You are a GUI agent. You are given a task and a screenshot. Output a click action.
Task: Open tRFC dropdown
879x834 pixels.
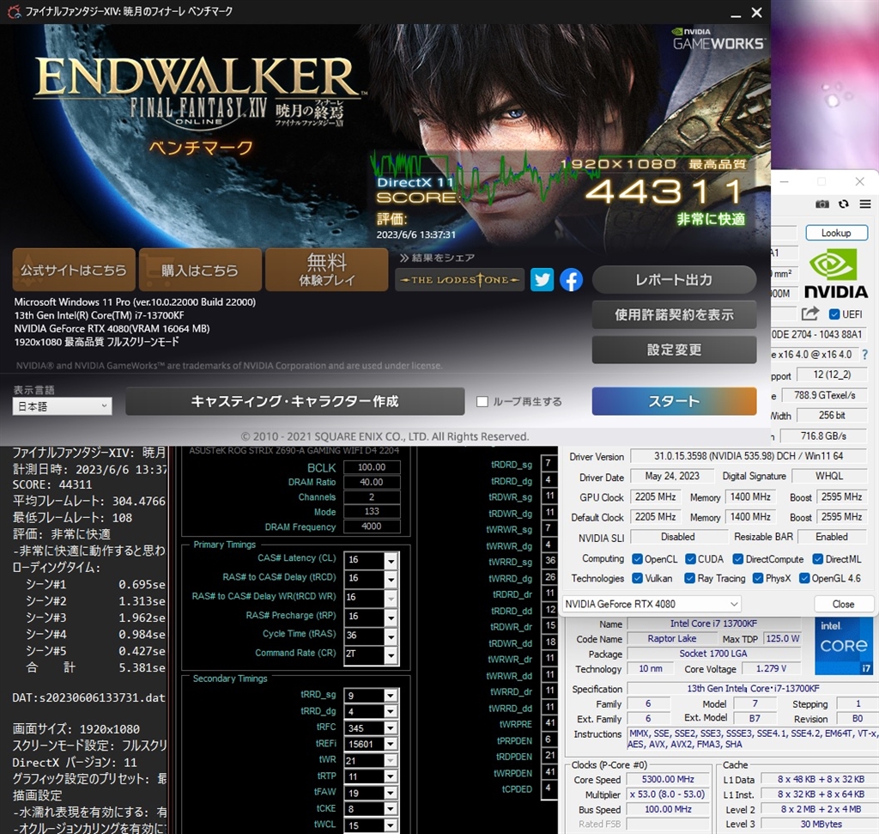point(391,728)
